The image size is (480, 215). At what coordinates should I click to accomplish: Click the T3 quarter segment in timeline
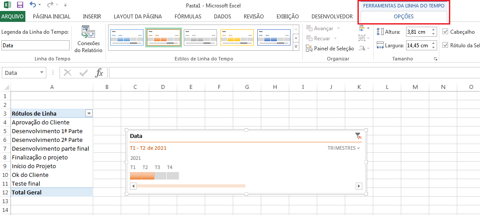(161, 176)
